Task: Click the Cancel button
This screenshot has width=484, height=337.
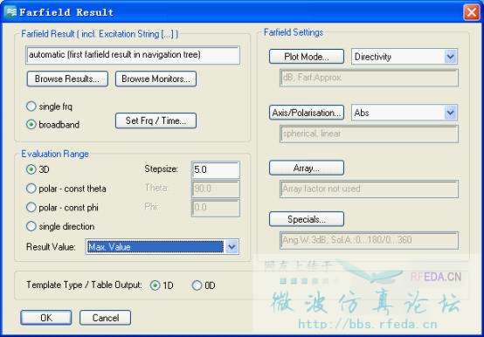Action: pos(105,318)
